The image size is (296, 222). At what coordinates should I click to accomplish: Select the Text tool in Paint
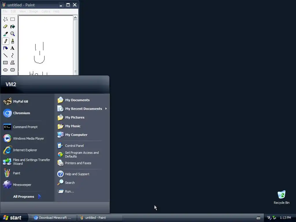(x=13, y=48)
